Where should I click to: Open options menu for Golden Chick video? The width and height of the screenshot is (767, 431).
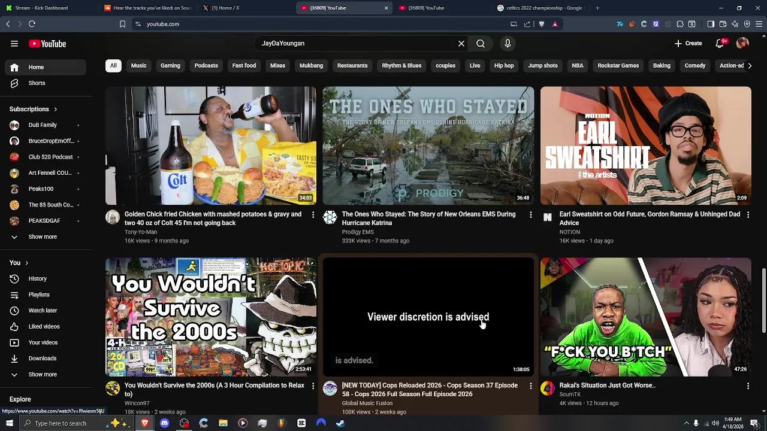pyautogui.click(x=313, y=214)
